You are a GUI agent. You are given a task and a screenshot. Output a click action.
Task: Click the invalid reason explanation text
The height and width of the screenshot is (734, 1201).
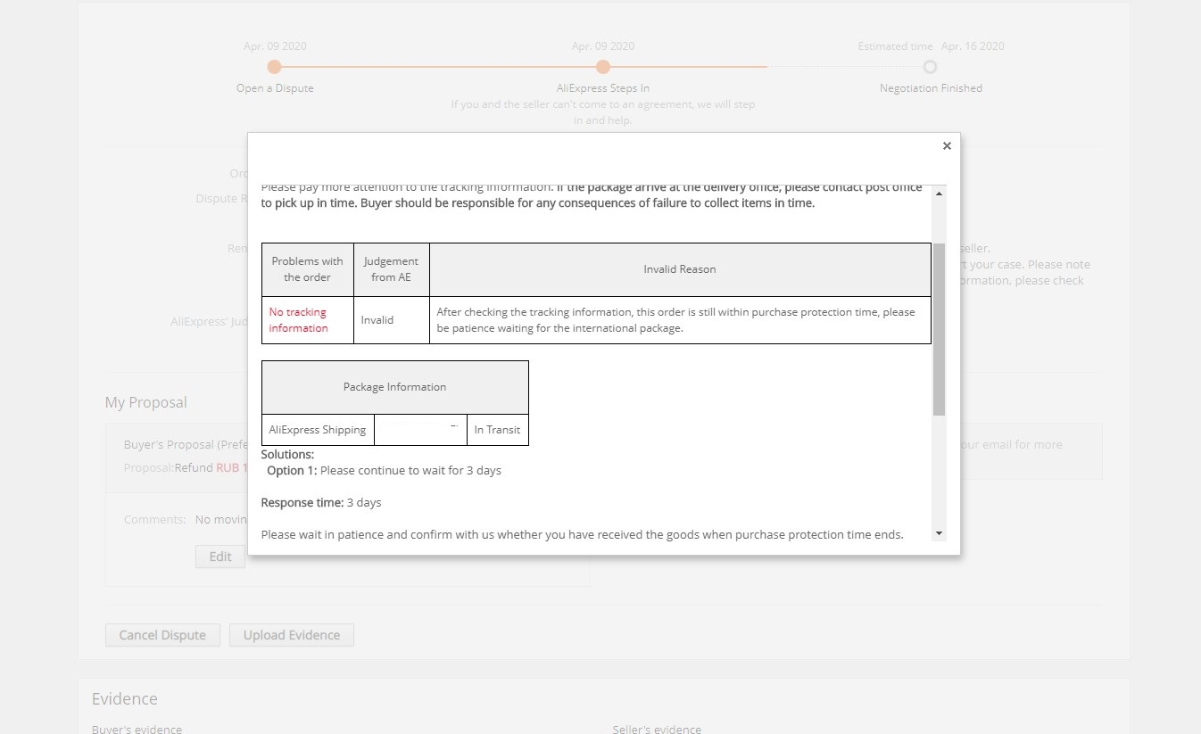[675, 320]
